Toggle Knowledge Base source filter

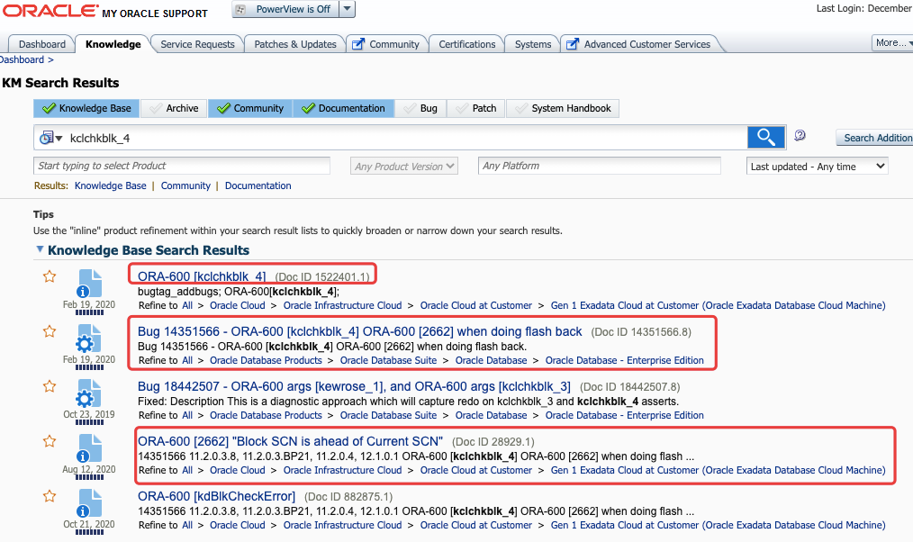(86, 108)
